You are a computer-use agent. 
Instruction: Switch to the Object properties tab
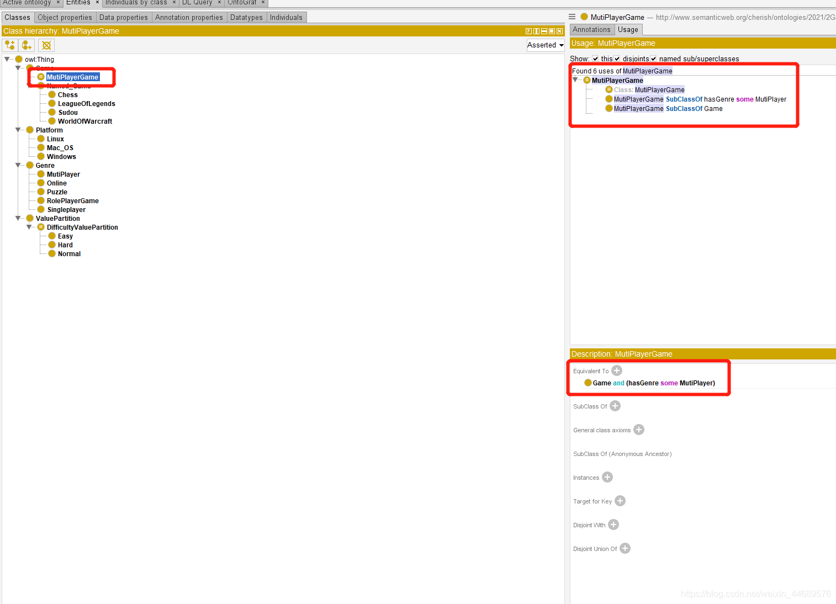point(65,18)
